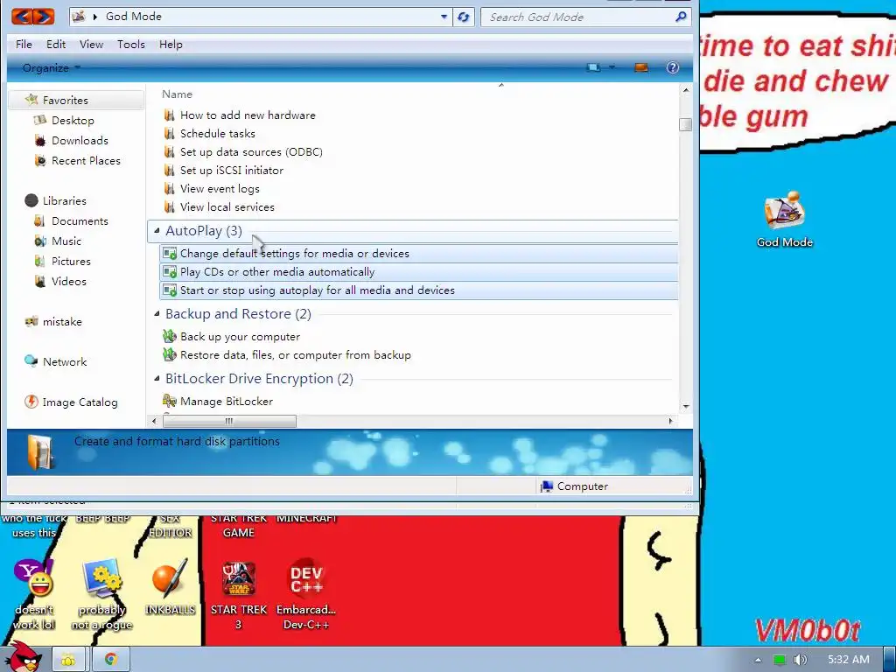
Task: Toggle the preview pane icon
Action: click(x=641, y=67)
